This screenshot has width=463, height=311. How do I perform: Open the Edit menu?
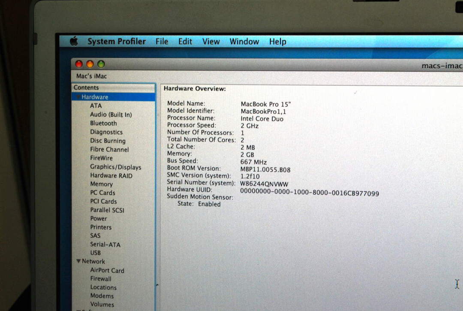tap(185, 42)
